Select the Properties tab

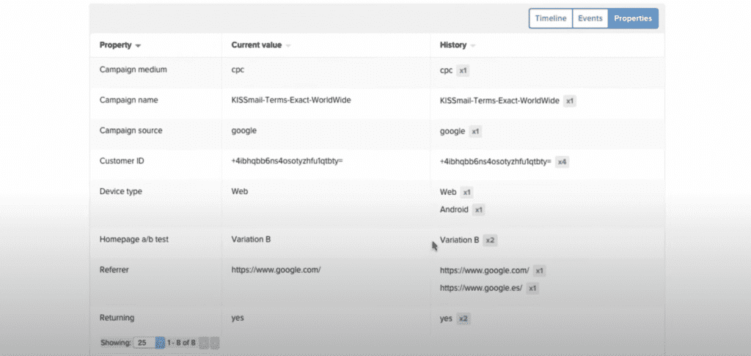click(x=633, y=18)
